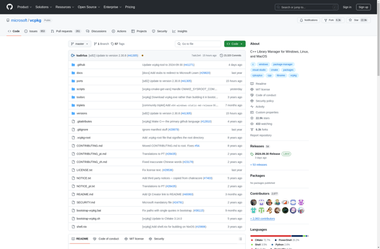The image size is (380, 249).
Task: Open the Resources dropdown
Action: tap(65, 7)
